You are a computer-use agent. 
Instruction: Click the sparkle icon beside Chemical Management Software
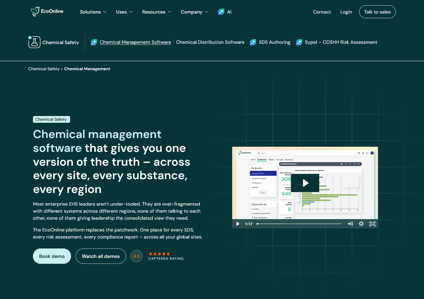(x=94, y=42)
